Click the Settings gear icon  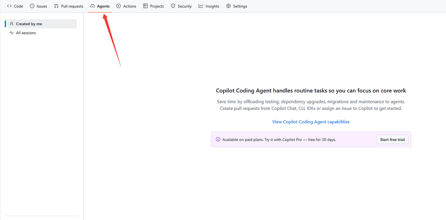click(228, 6)
